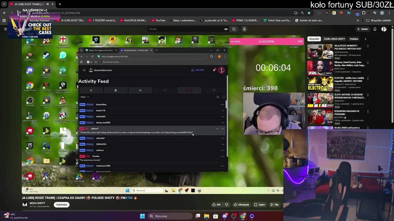Open Discord from the taskbar
394x221 pixels.
(225, 216)
